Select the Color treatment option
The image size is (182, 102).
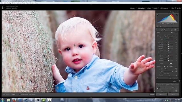(x=167, y=84)
